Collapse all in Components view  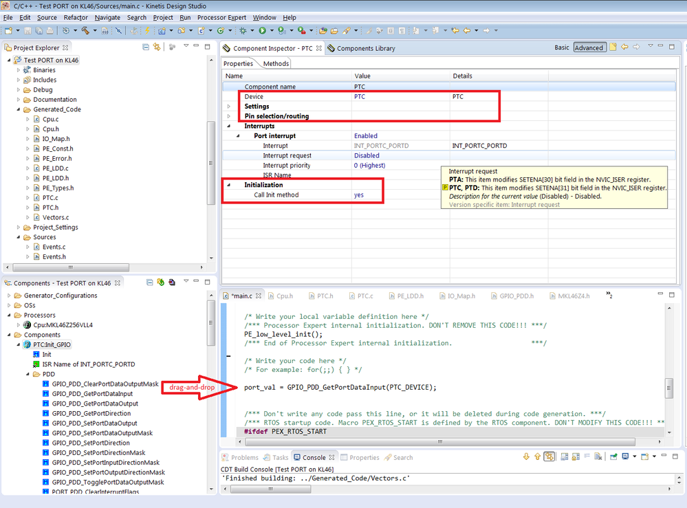(x=150, y=283)
